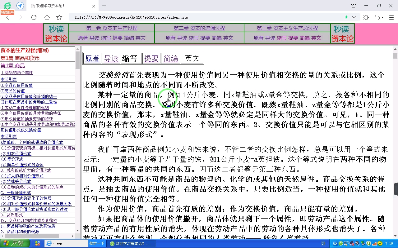398x248 pixels.
Task: Select the 欢迎学习资本论 browser tab
Action: pos(62,6)
